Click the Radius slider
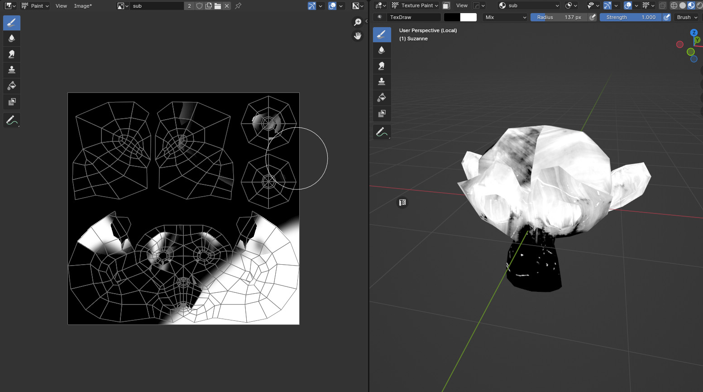The width and height of the screenshot is (703, 392). coord(559,17)
